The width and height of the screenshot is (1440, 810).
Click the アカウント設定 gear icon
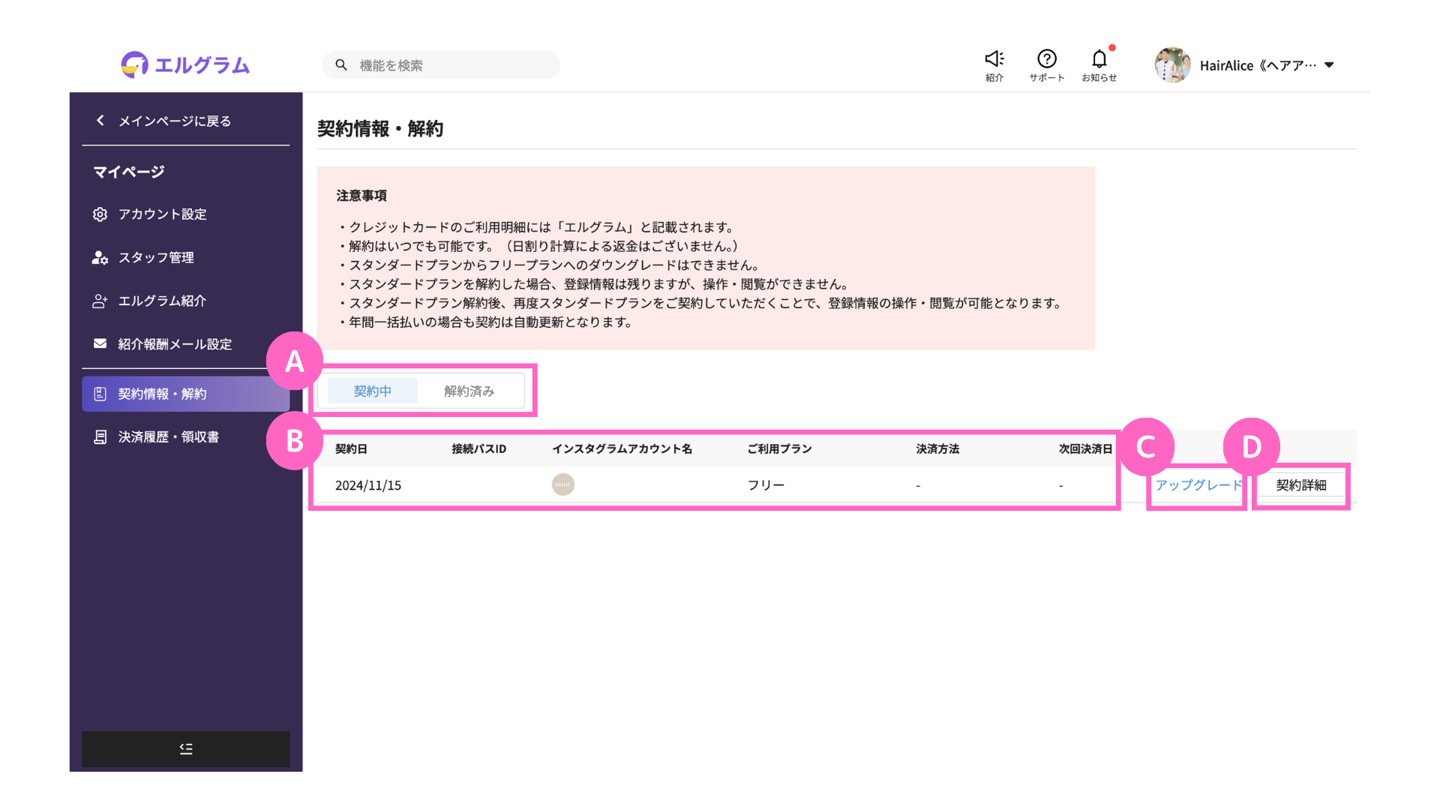pyautogui.click(x=100, y=214)
